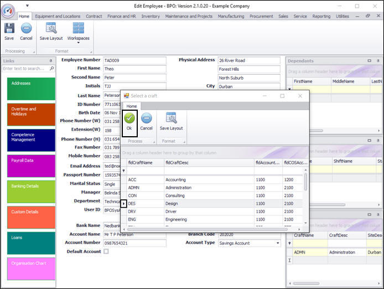This screenshot has height=289, width=384.
Task: Open Format group launcher in craft dialog
Action: pos(184,142)
